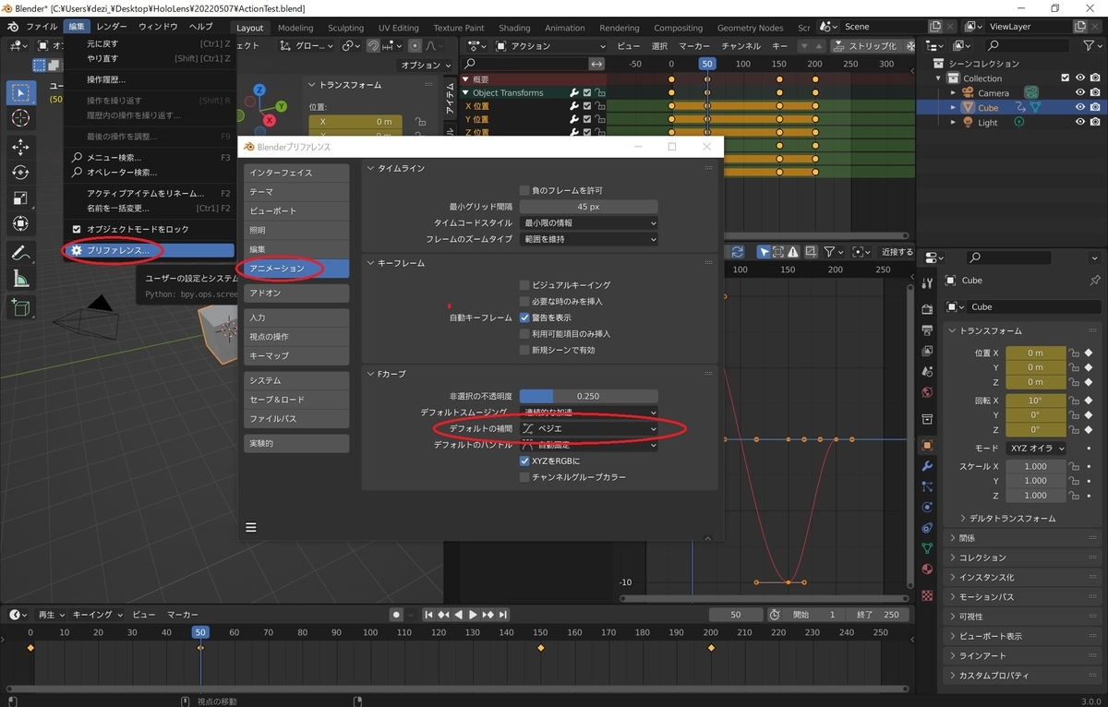Enable ビジュアルキーイング checkbox
Image resolution: width=1108 pixels, height=707 pixels.
(524, 285)
